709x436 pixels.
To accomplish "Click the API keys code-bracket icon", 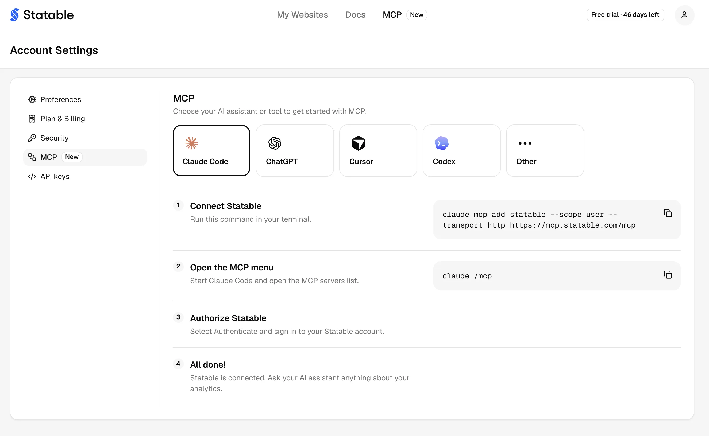I will tap(32, 177).
